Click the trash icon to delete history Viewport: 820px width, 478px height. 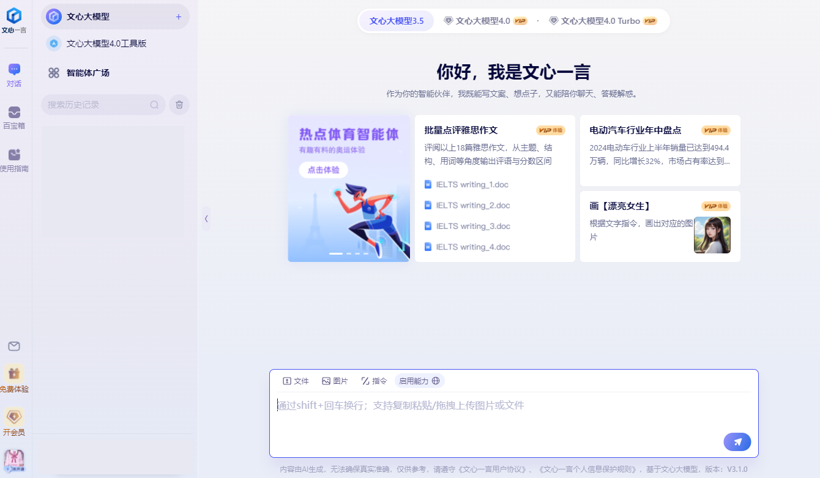click(x=179, y=105)
